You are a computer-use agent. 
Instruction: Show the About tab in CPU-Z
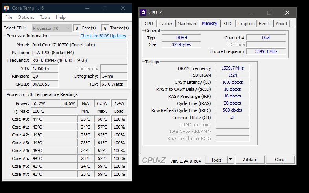[281, 24]
